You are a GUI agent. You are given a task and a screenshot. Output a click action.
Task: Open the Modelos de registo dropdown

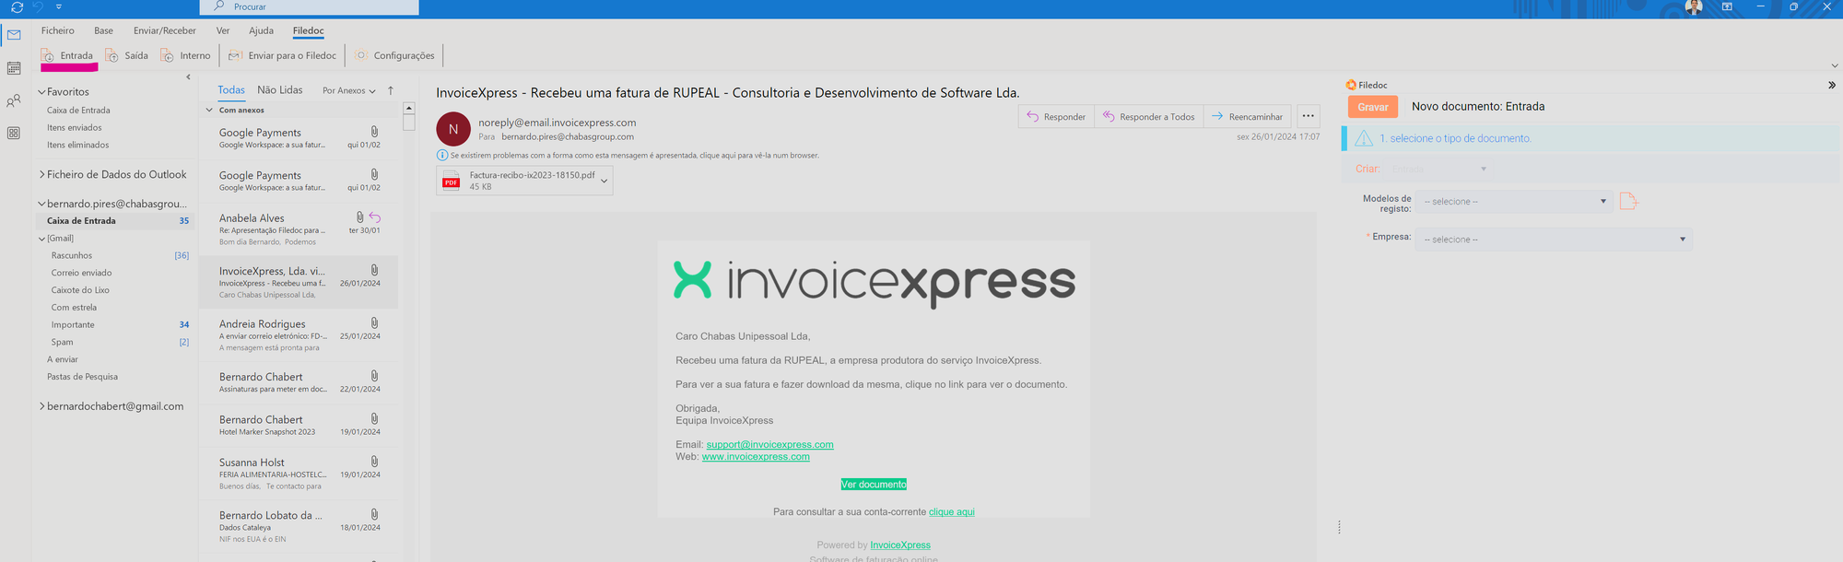1514,202
